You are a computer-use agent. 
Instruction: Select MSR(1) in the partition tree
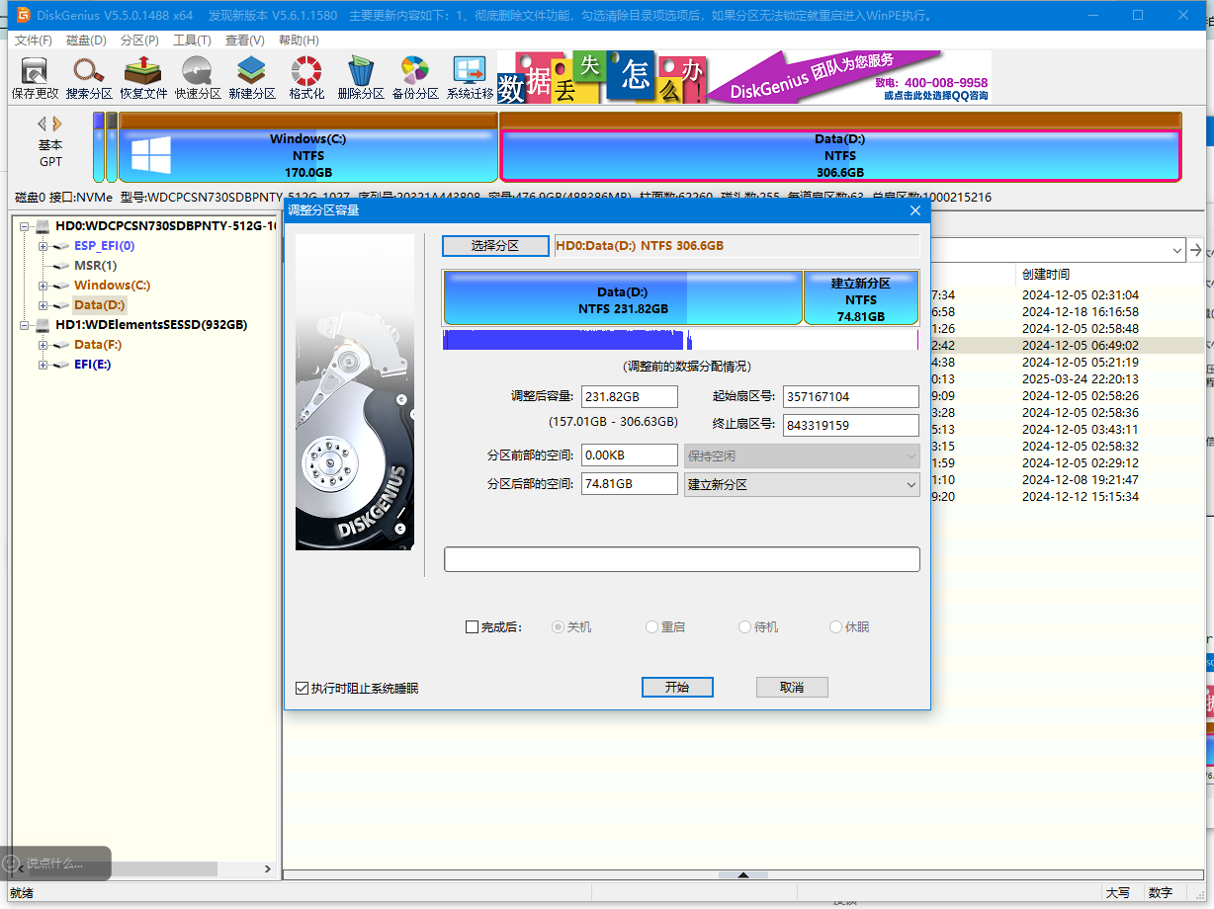(95, 266)
